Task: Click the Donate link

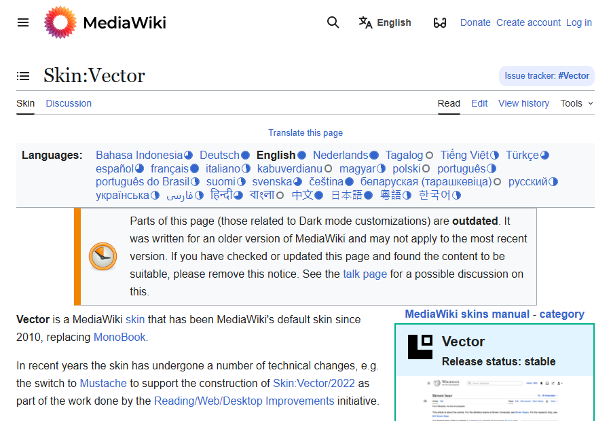Action: tap(475, 22)
